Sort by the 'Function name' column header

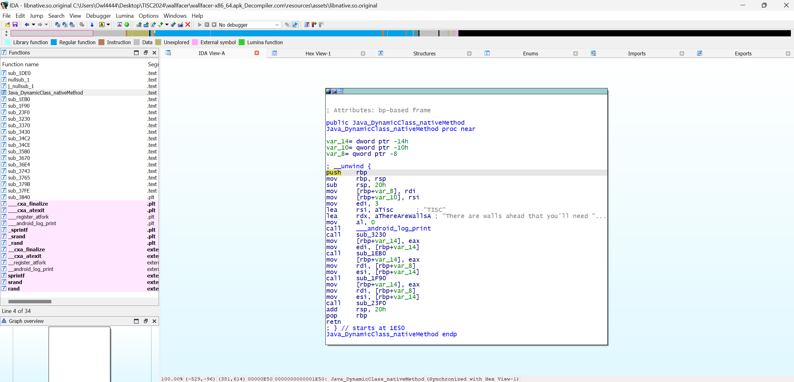(x=73, y=64)
